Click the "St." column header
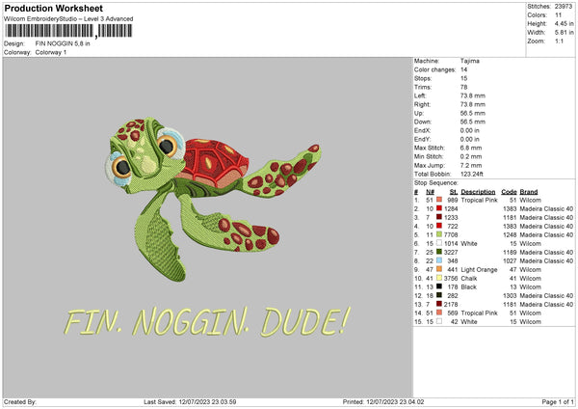The height and width of the screenshot is (409, 578). coord(454,192)
